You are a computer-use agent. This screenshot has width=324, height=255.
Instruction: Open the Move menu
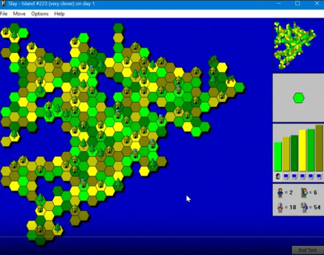(x=19, y=14)
